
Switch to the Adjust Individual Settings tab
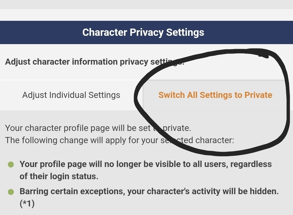(x=71, y=95)
